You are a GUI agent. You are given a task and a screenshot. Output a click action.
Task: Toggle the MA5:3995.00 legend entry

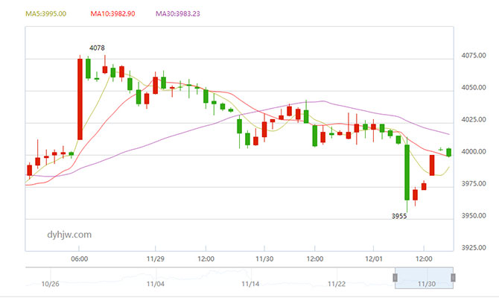(x=46, y=13)
